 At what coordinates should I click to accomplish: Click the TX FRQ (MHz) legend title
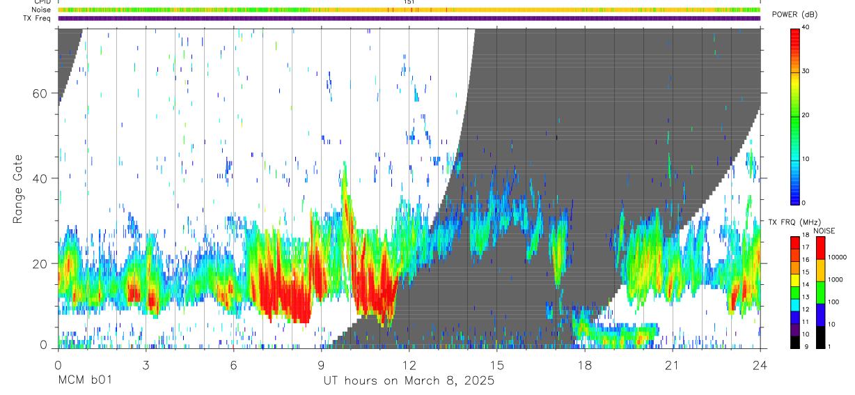coord(795,222)
